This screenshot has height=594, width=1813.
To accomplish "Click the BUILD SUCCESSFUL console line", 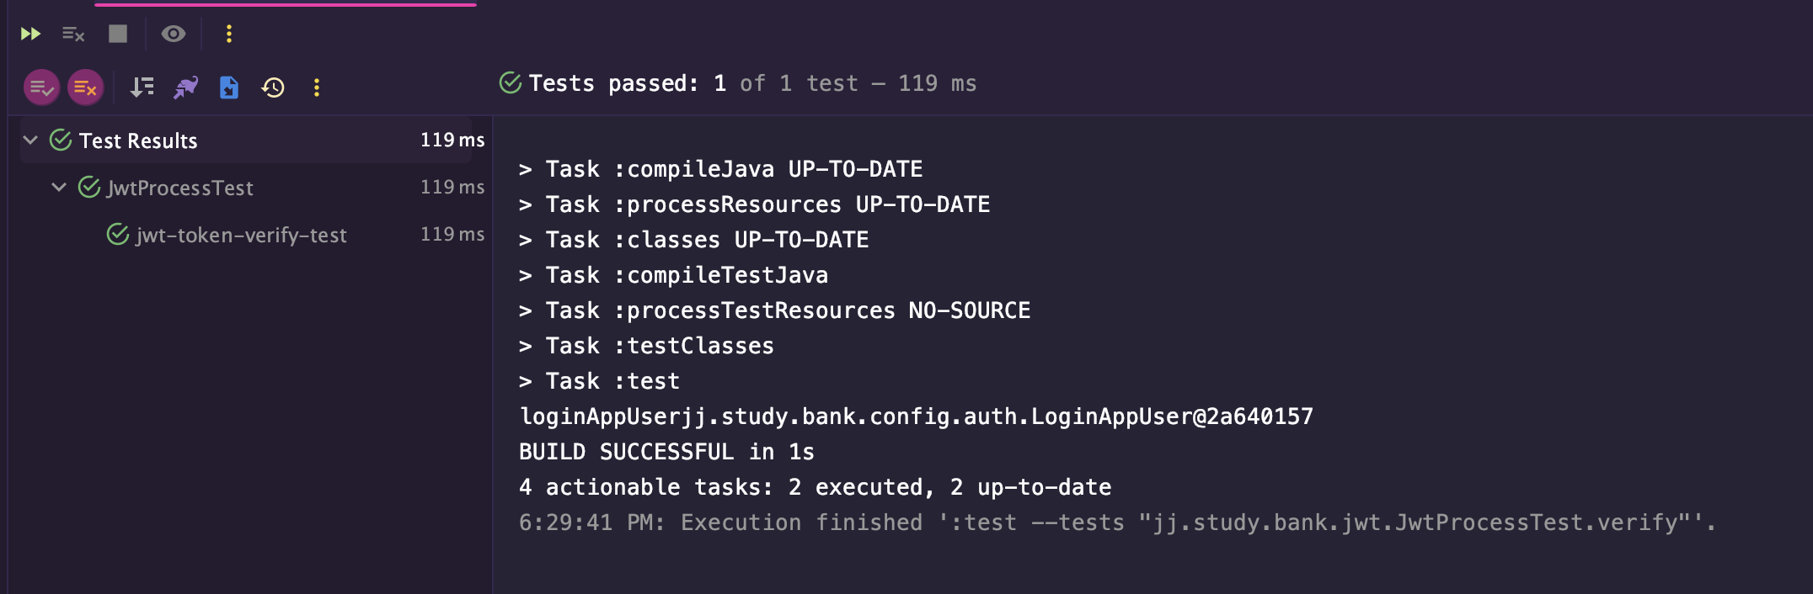I will [666, 452].
